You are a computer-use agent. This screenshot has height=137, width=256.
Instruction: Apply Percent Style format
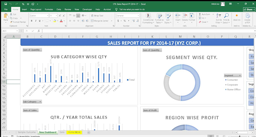tap(125, 21)
